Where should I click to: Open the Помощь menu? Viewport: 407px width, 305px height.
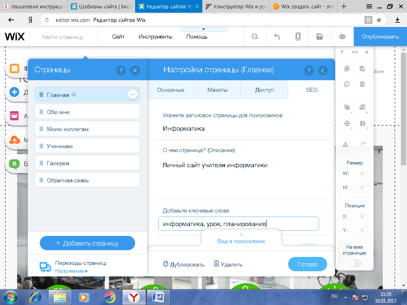click(x=197, y=37)
